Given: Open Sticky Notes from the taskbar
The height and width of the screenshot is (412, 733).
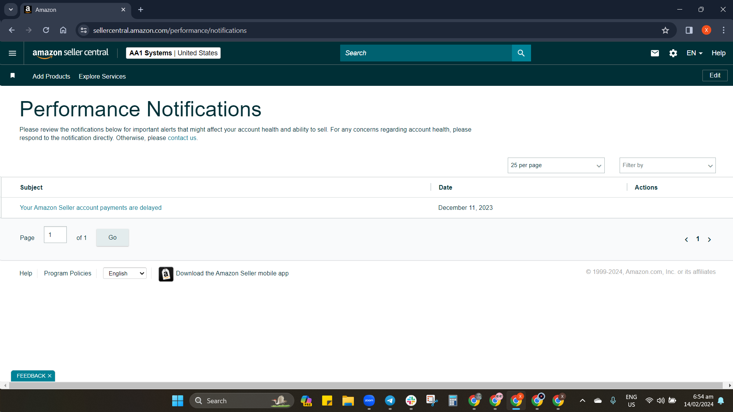Looking at the screenshot, I should (327, 401).
